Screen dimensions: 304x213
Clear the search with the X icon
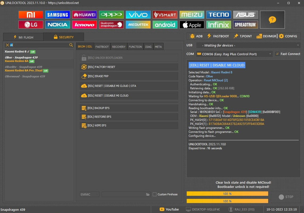tap(7, 45)
